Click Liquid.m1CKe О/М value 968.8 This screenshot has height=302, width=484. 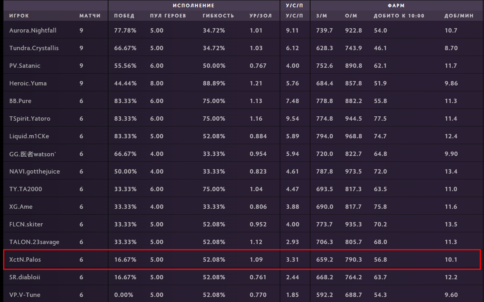tap(353, 136)
